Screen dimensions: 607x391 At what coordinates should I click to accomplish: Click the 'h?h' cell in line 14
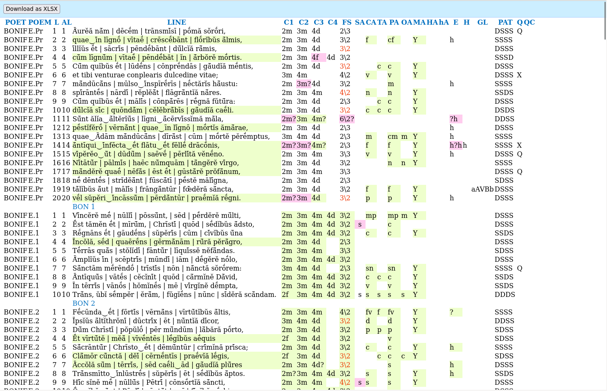[x=456, y=145]
